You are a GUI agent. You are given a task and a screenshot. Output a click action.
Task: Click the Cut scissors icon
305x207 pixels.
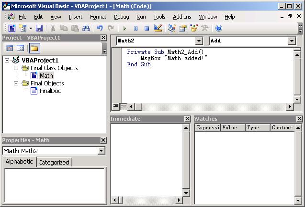[53, 29]
